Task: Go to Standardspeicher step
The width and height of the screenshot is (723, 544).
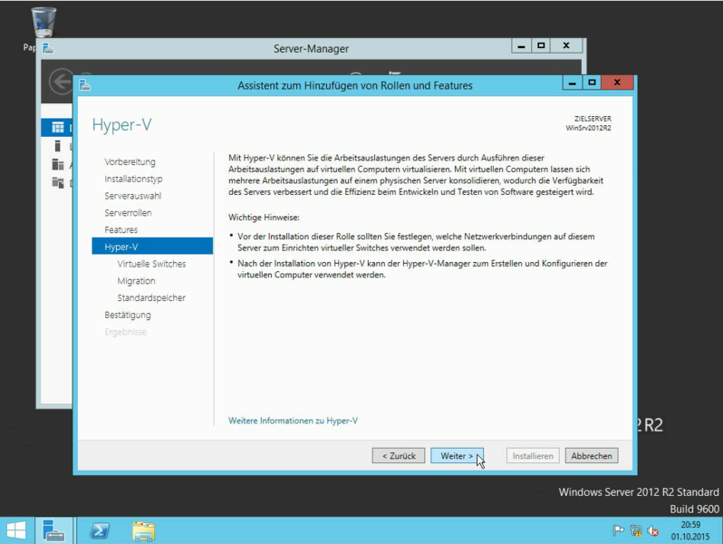Action: pos(151,298)
